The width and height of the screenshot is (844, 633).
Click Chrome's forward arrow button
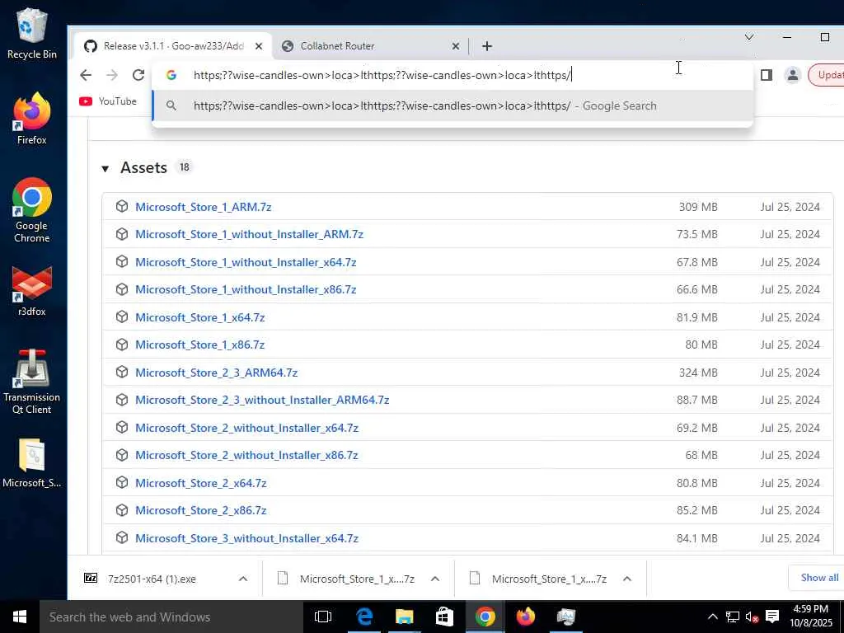pyautogui.click(x=112, y=75)
